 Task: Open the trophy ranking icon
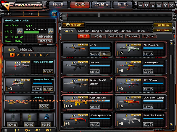pyautogui.click(x=153, y=5)
